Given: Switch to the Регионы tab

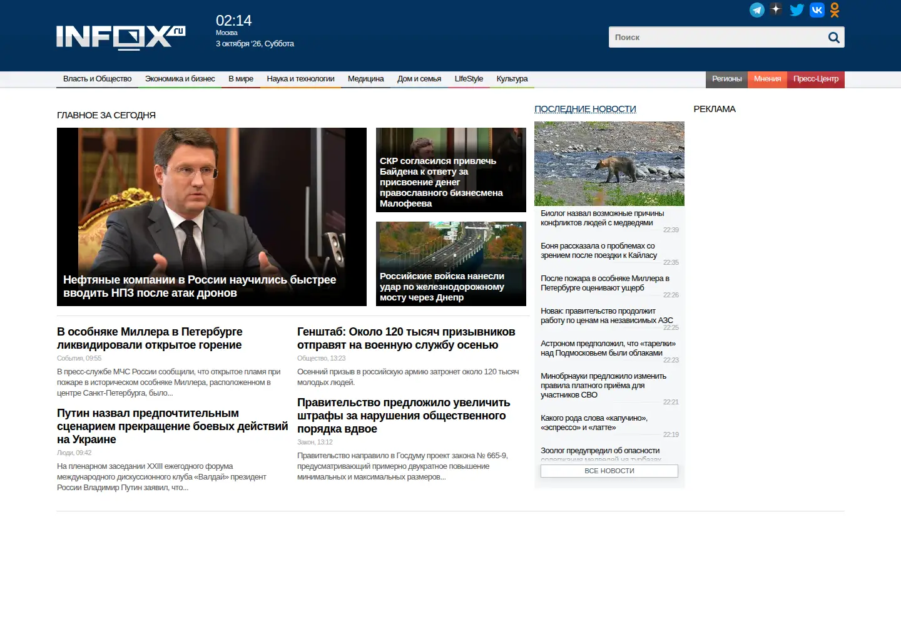Looking at the screenshot, I should (727, 80).
